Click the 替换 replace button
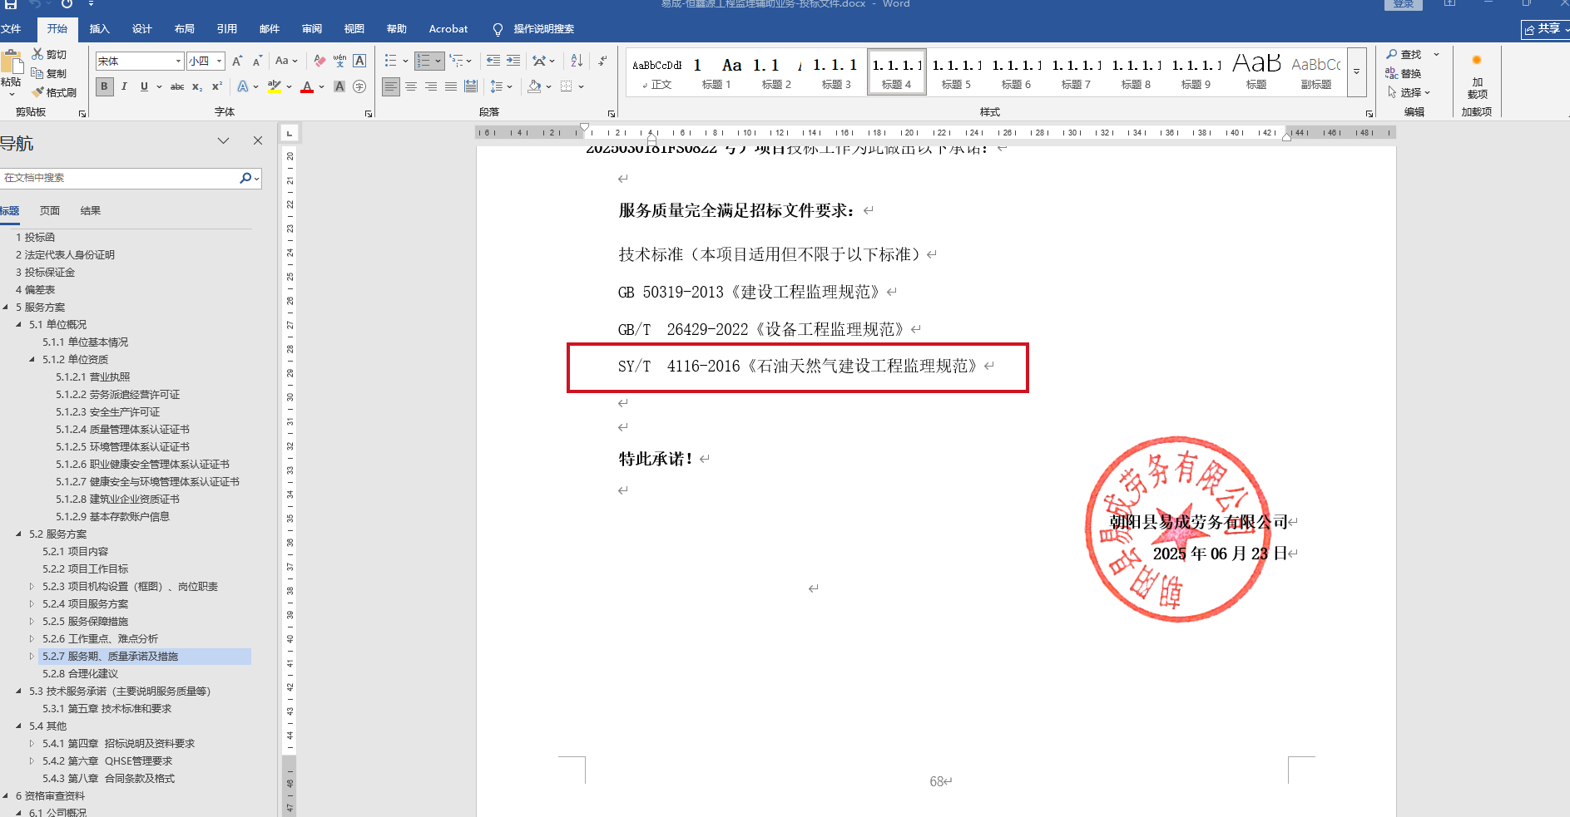The height and width of the screenshot is (817, 1570). click(1404, 73)
